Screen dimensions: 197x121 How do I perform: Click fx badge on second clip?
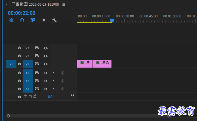coord(98,63)
